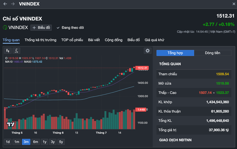Open the indicators fx icon
The height and width of the screenshot is (149, 237).
[x=16, y=51]
